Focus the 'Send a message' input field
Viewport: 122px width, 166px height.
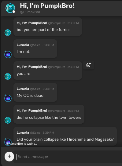[x=68, y=157]
